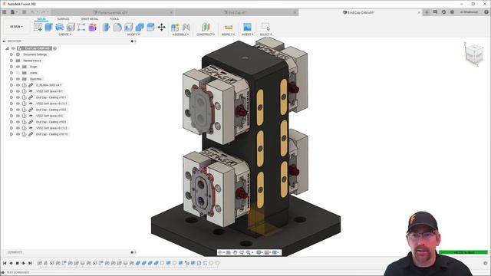Select the Measure tool under Inspect
This screenshot has width=491, height=276.
pos(229,27)
